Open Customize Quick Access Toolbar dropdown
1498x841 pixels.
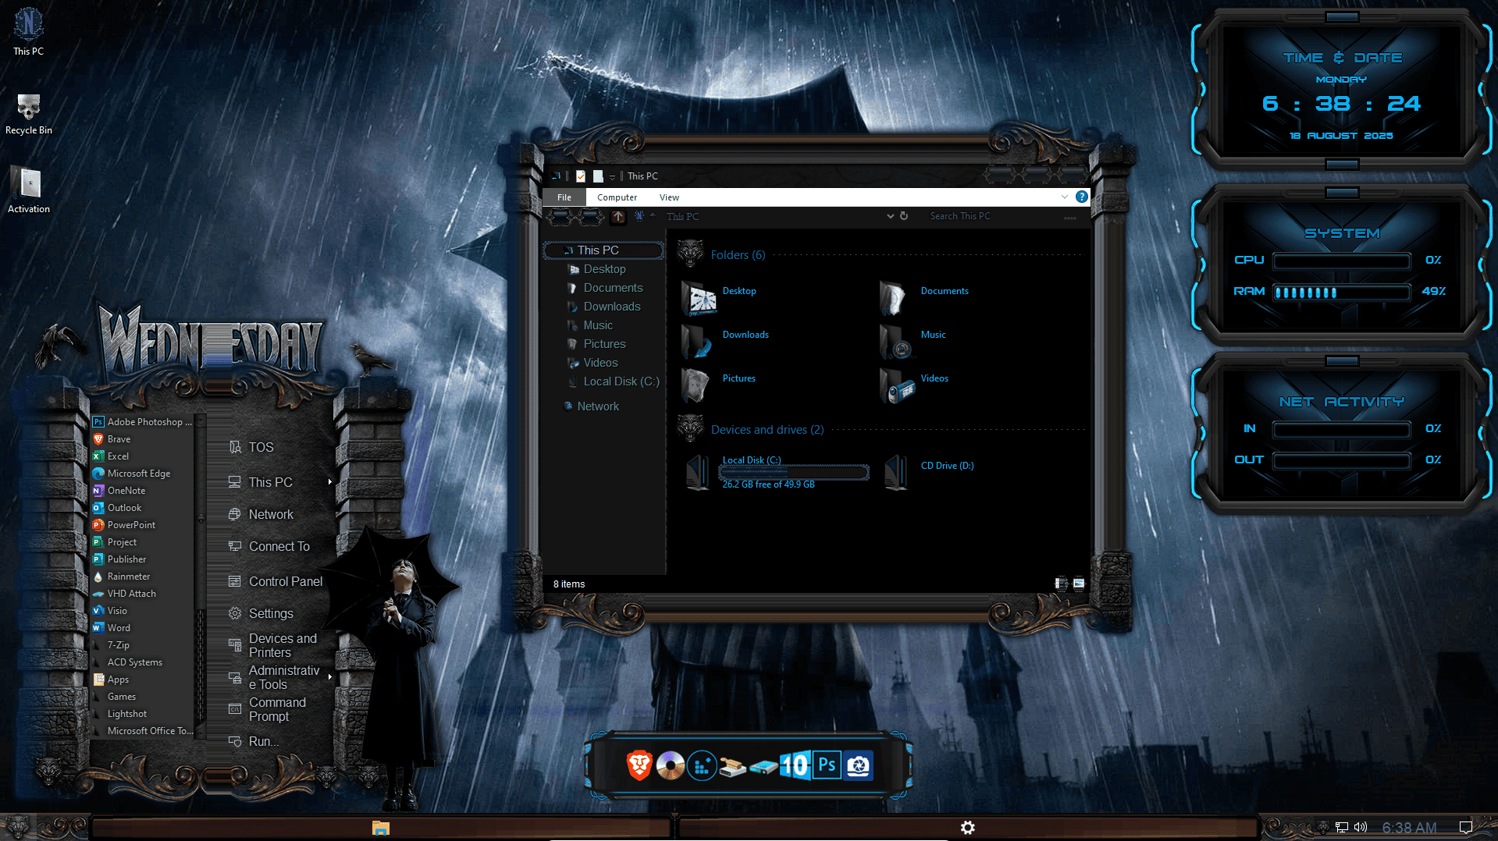[612, 177]
